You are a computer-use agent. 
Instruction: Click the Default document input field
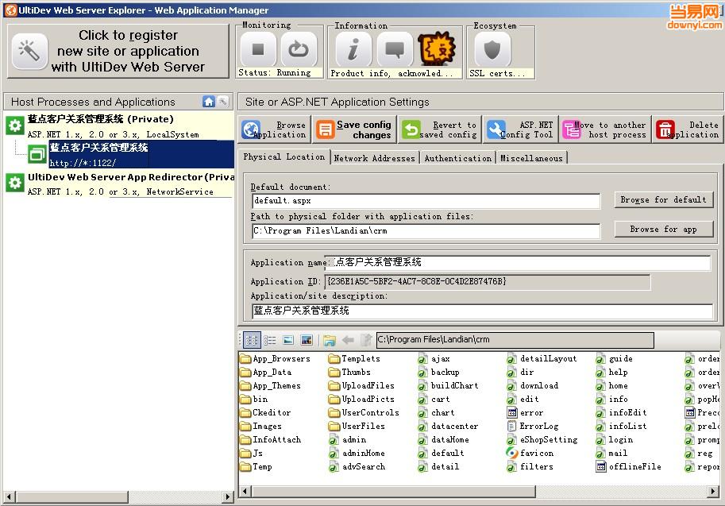426,201
